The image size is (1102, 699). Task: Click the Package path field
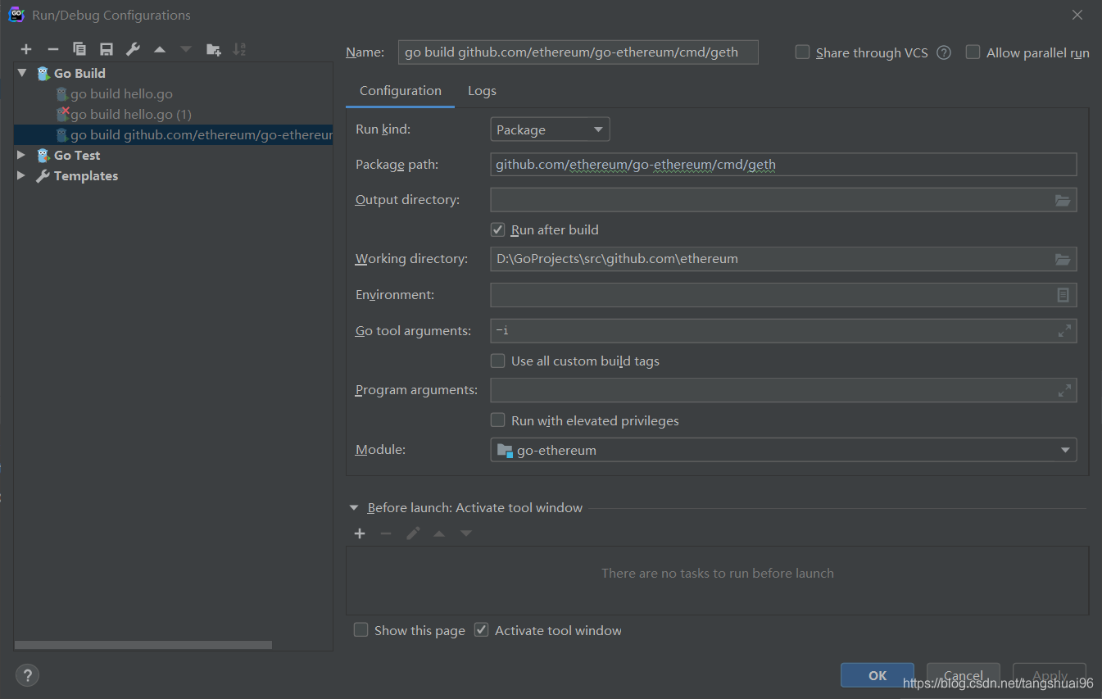tap(783, 165)
